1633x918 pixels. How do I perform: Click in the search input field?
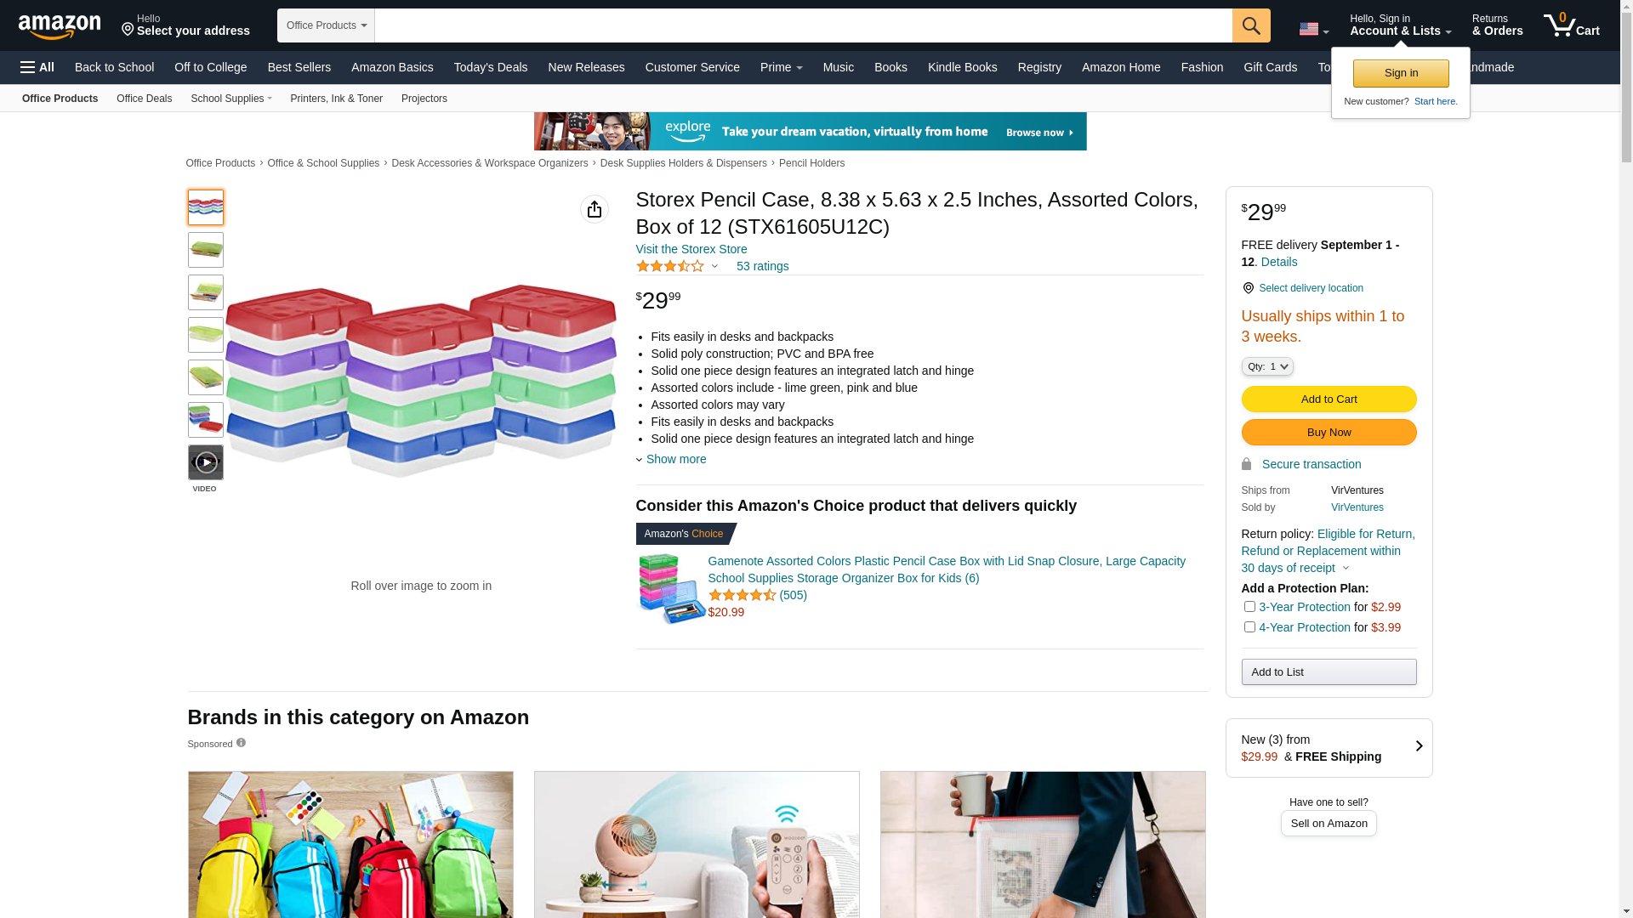pos(802,25)
